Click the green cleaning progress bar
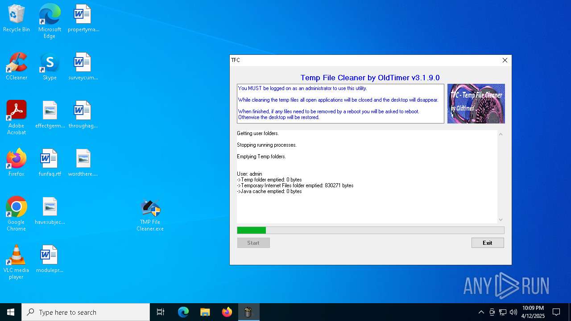This screenshot has width=571, height=321. 371,230
